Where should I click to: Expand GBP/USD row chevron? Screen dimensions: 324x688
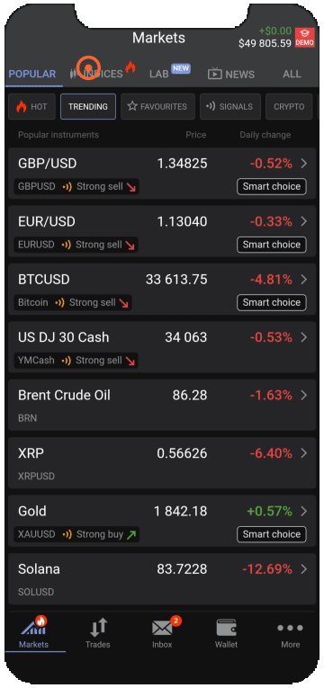304,164
